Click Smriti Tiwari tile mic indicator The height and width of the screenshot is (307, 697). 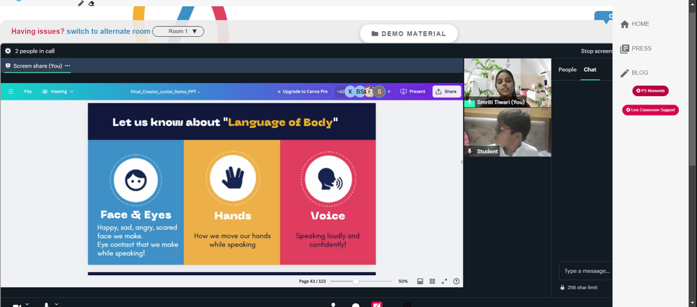pyautogui.click(x=469, y=102)
